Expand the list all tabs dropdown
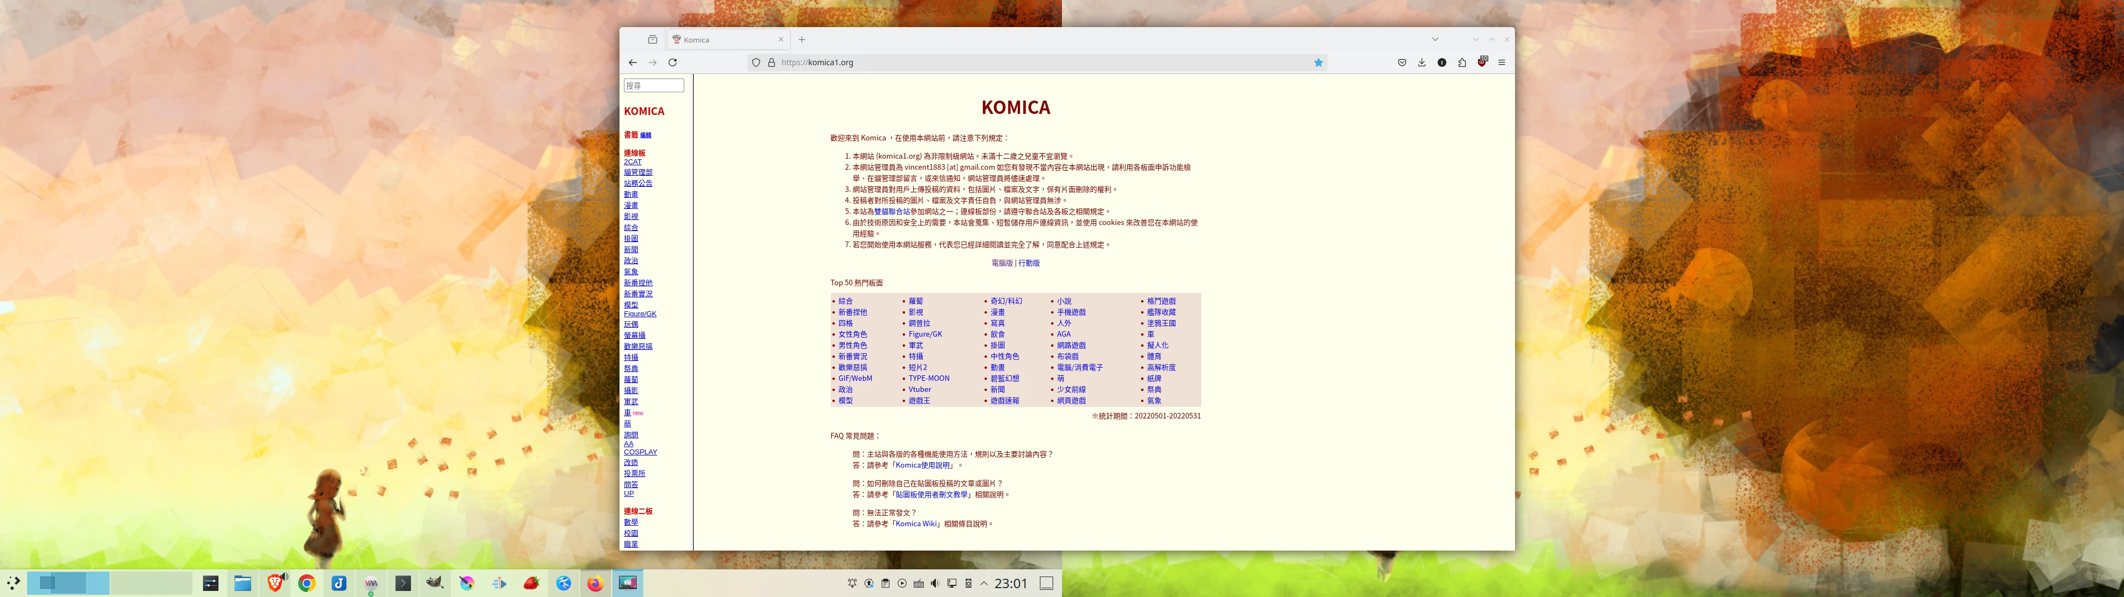2124x597 pixels. (1435, 40)
